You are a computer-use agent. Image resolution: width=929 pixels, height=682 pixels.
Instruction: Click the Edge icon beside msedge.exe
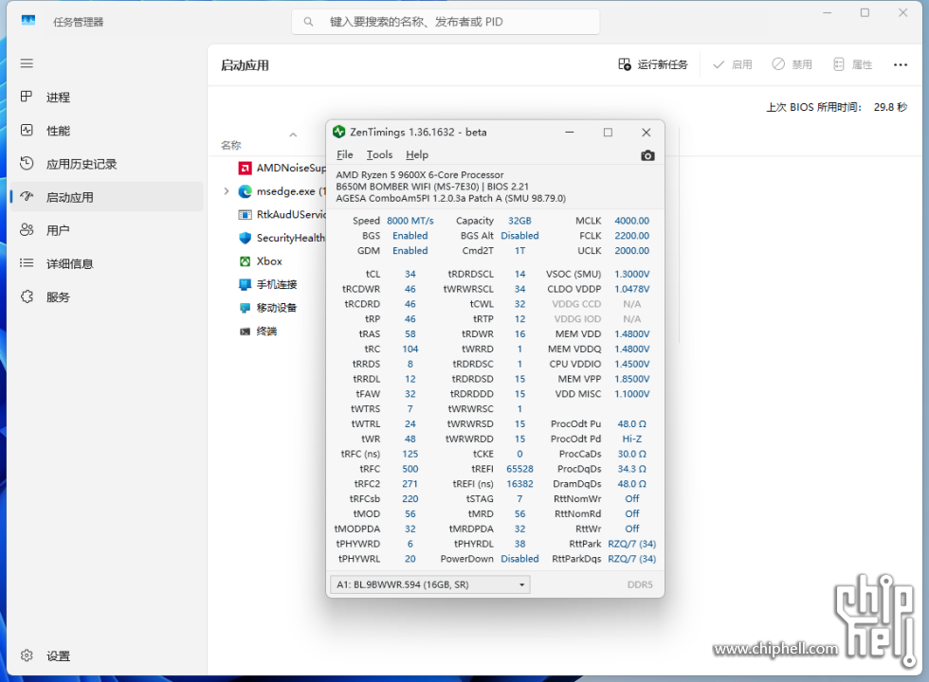pos(245,191)
